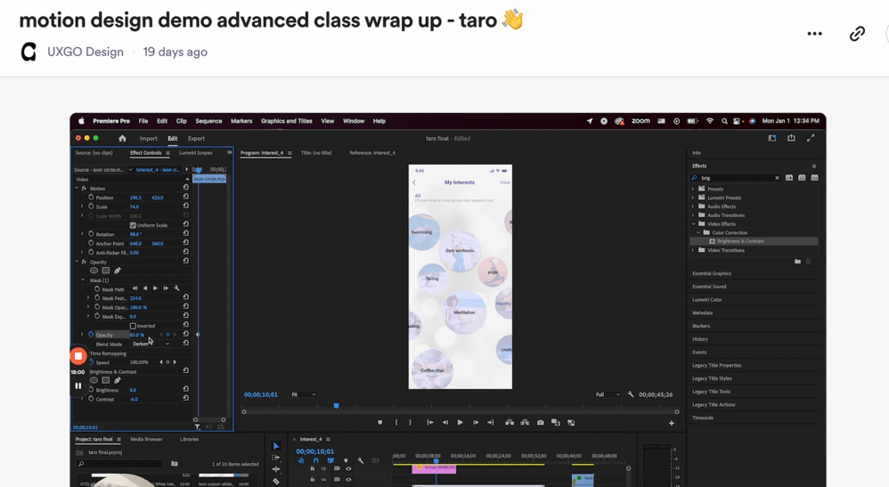This screenshot has width=889, height=487.
Task: Click the Export workspace button
Action: pyautogui.click(x=196, y=139)
